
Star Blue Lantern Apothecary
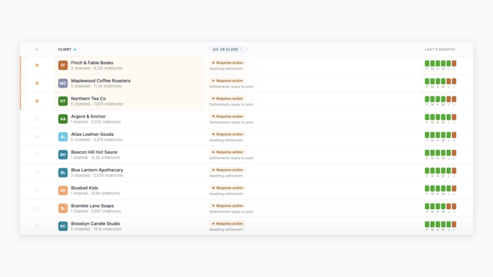pos(37,173)
